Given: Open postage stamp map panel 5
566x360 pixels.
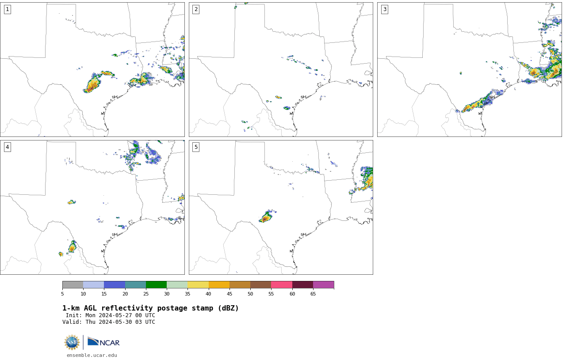Looking at the screenshot, I should (x=281, y=207).
